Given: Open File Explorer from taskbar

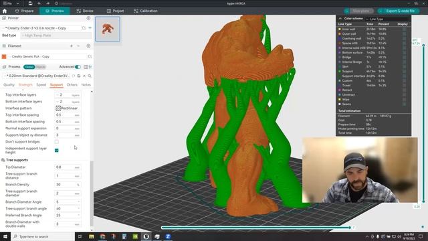Looking at the screenshot, I should click(92, 236).
